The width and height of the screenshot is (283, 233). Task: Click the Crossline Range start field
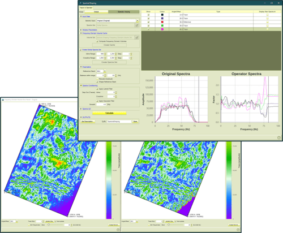click(x=100, y=58)
